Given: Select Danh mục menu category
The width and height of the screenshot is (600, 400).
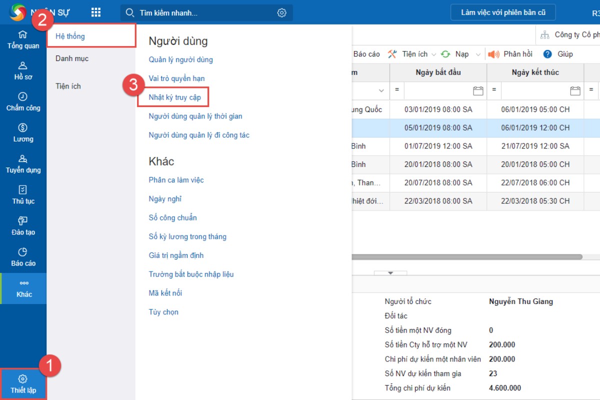Looking at the screenshot, I should point(72,58).
